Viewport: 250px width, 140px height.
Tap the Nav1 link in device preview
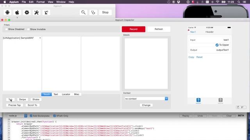click(x=193, y=32)
